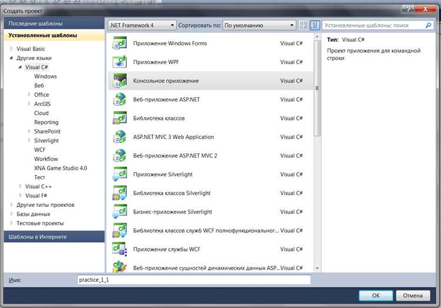Viewport: 441px width, 308px height.
Task: Select the Приложение WPF template name
Action: click(156, 62)
